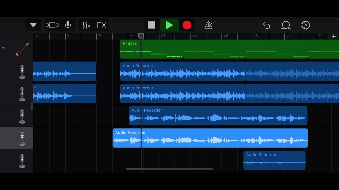Open the My Songs dropdown triangle
The image size is (339, 190).
click(33, 25)
